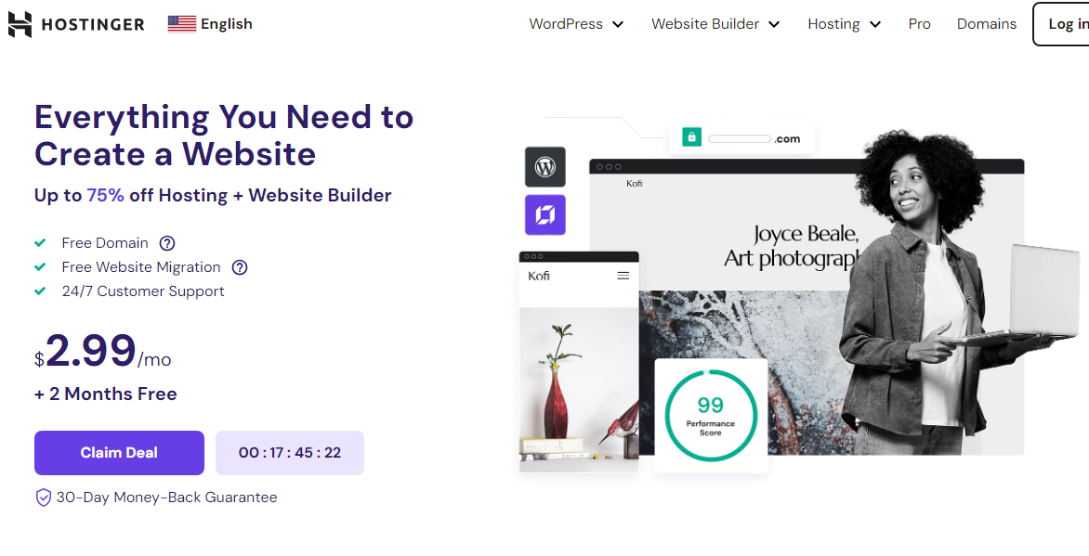
Task: Click the purple Website Builder logo tile
Action: coord(545,214)
